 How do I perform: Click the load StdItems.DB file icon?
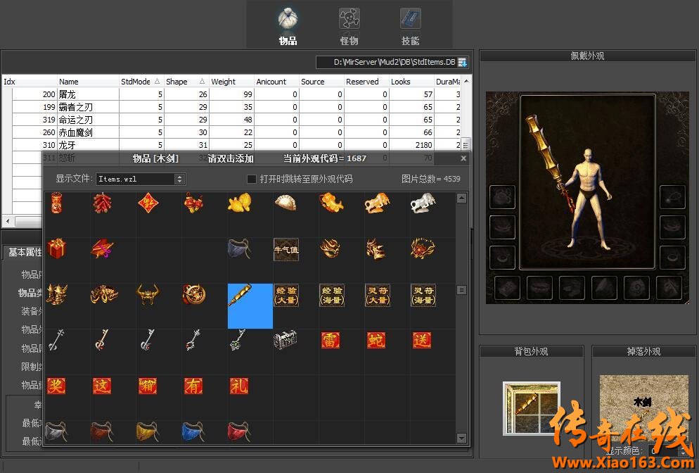tap(463, 63)
